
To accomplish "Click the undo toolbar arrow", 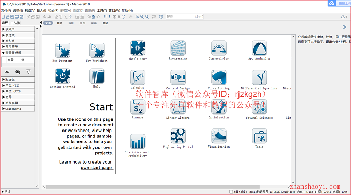I will pos(45,17).
